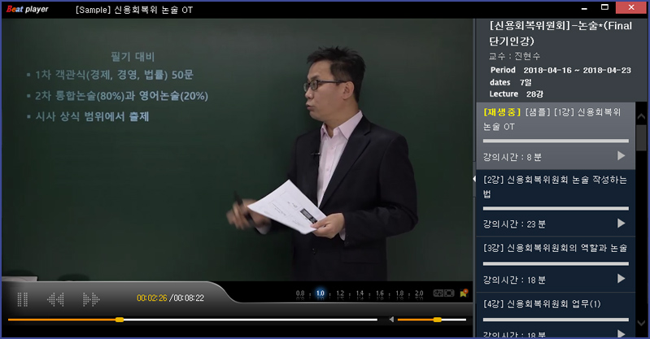Click the rewind button
650x339 pixels.
[x=55, y=299]
